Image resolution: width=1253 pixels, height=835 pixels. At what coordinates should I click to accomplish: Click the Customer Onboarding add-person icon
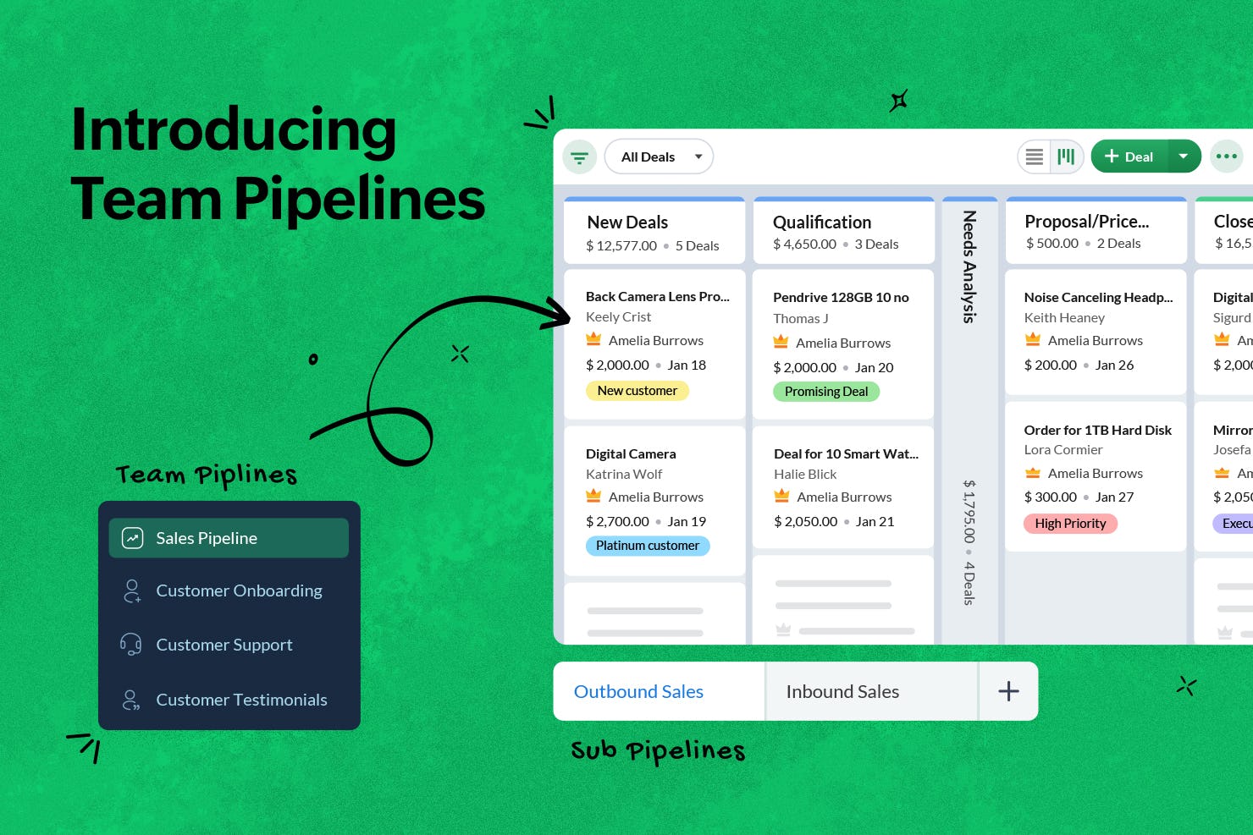point(131,591)
